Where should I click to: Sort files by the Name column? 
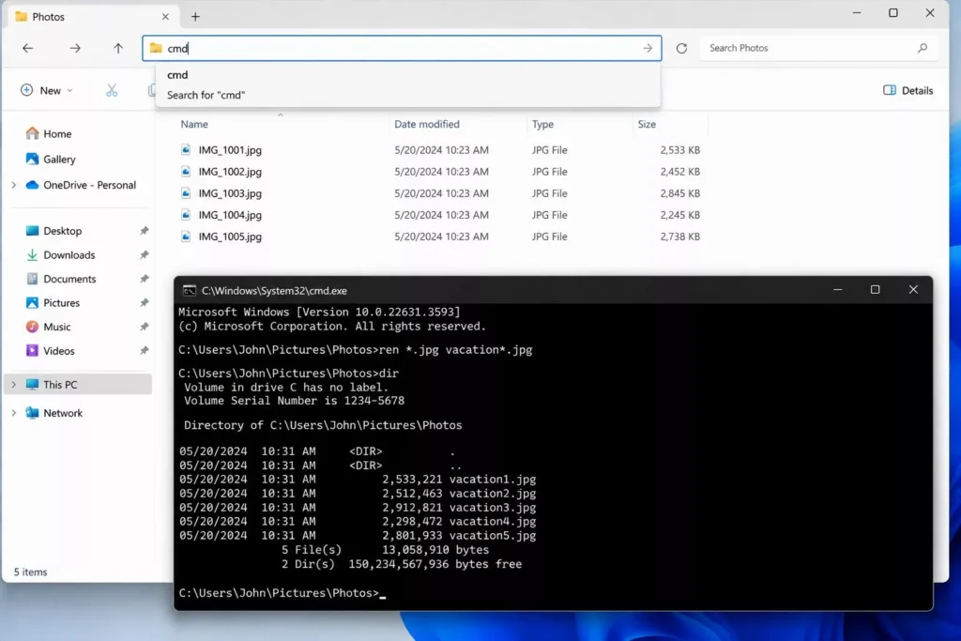tap(194, 124)
